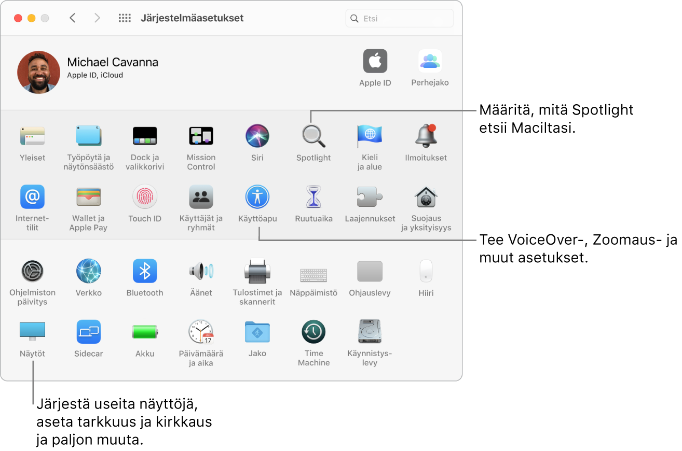Minimize the Järjestelmäasetukset window
This screenshot has height=451, width=682.
[31, 18]
